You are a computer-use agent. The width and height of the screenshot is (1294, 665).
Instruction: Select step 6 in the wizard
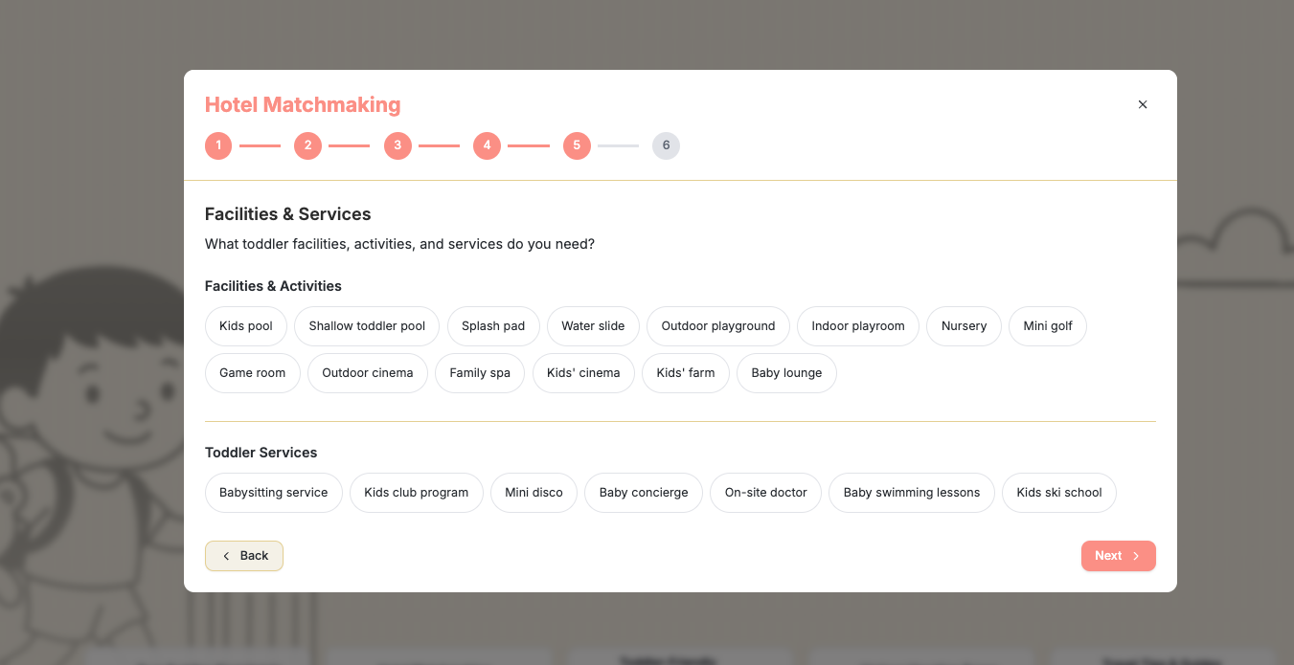coord(666,145)
